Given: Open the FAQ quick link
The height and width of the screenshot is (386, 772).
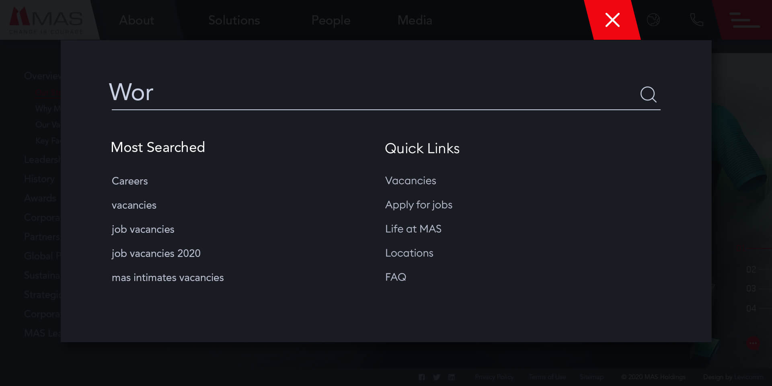Looking at the screenshot, I should 395,277.
